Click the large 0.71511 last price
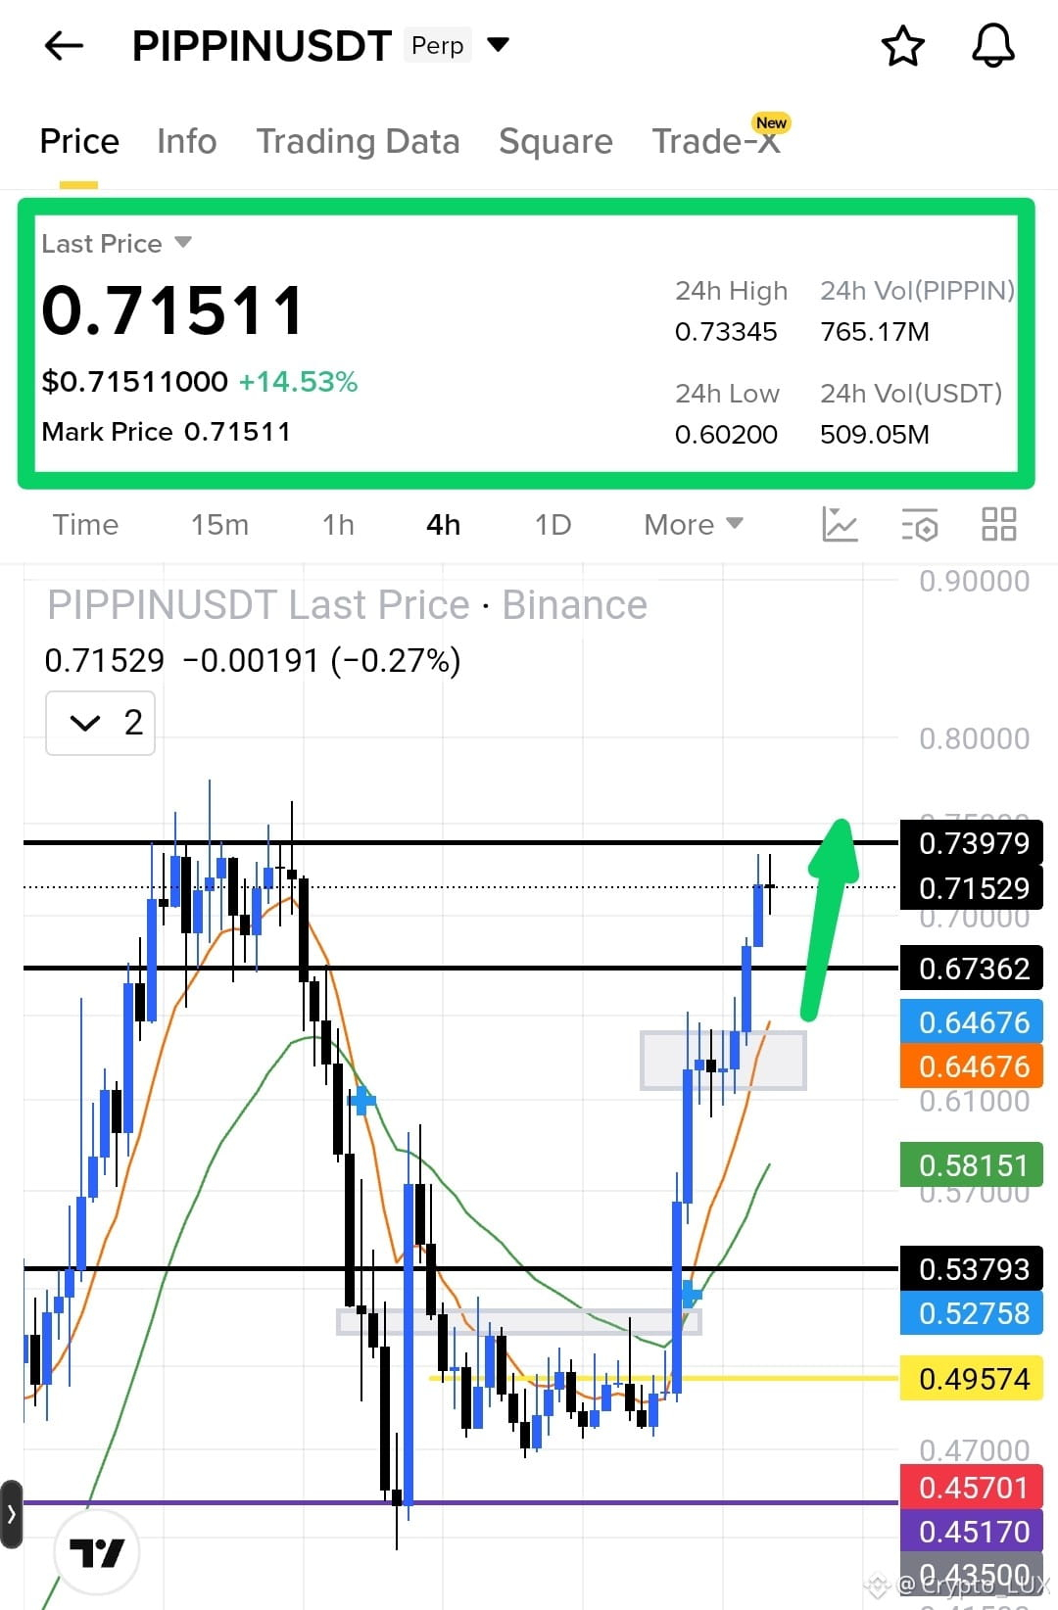The width and height of the screenshot is (1058, 1610). point(172,310)
